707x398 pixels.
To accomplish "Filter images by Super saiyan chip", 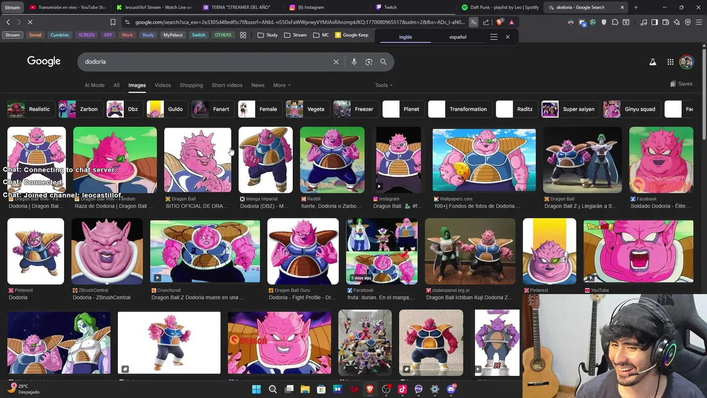I will [x=569, y=109].
